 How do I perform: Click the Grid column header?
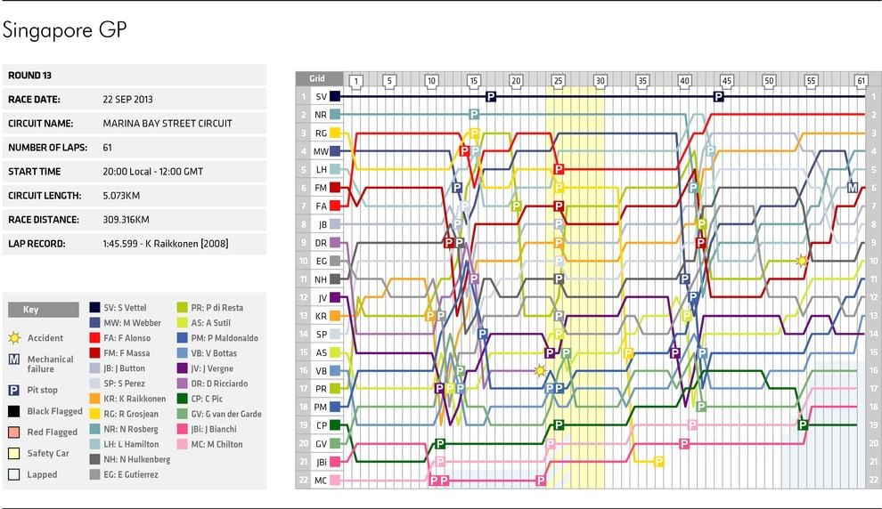pos(317,78)
